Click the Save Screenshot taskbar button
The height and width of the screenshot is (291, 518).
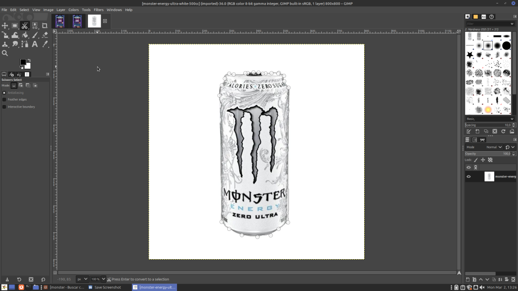click(x=107, y=287)
